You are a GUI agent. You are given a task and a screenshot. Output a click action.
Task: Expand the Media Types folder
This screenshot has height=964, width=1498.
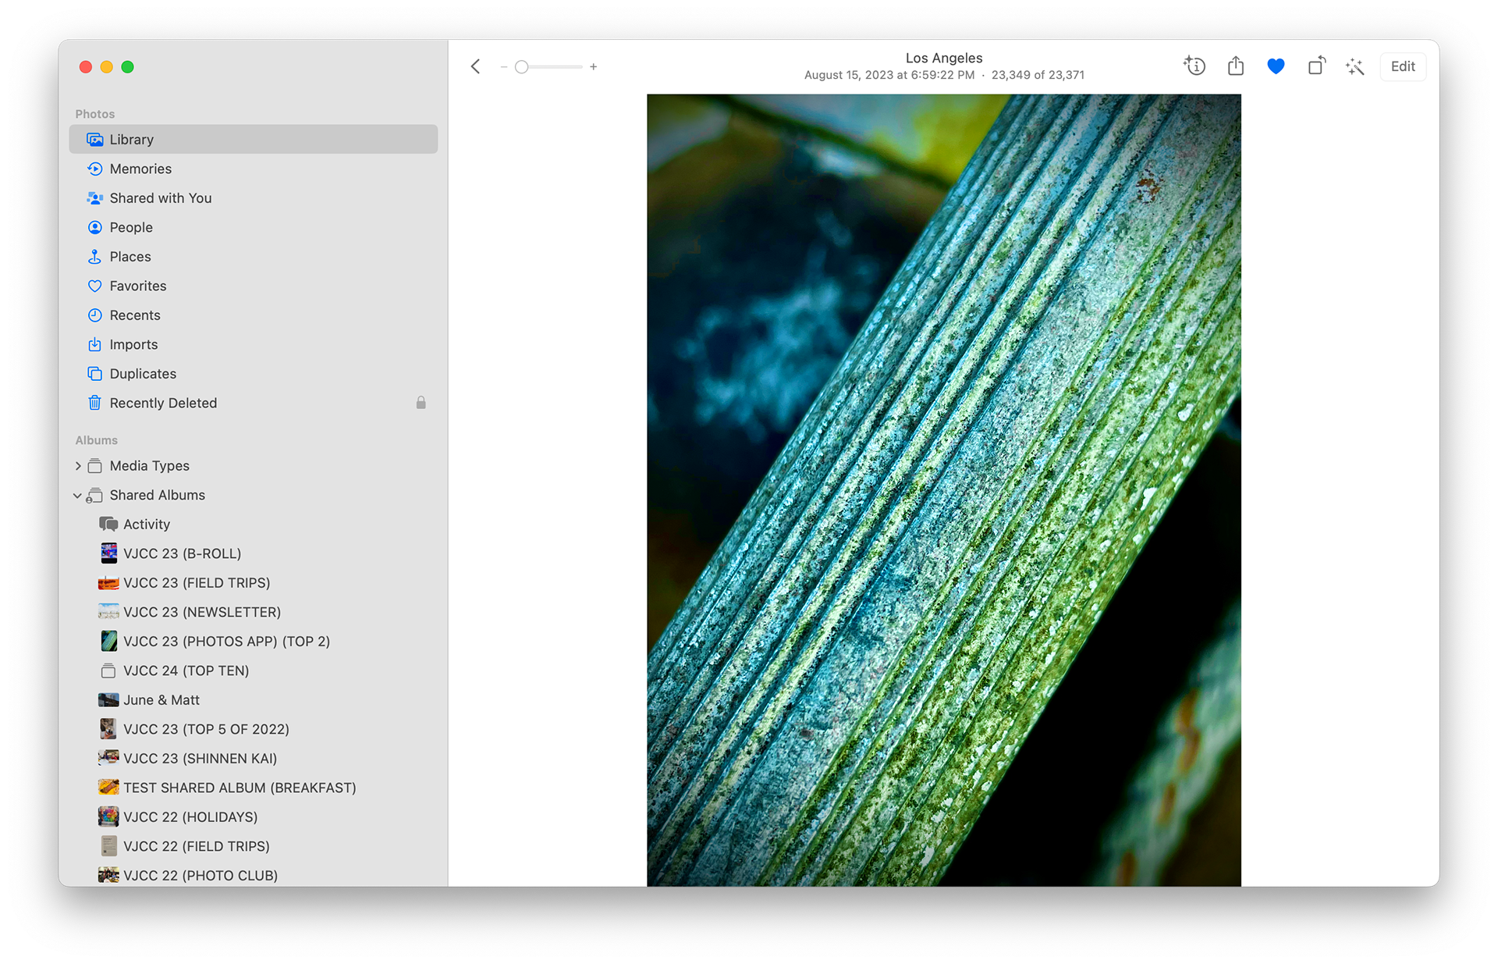[x=77, y=466]
